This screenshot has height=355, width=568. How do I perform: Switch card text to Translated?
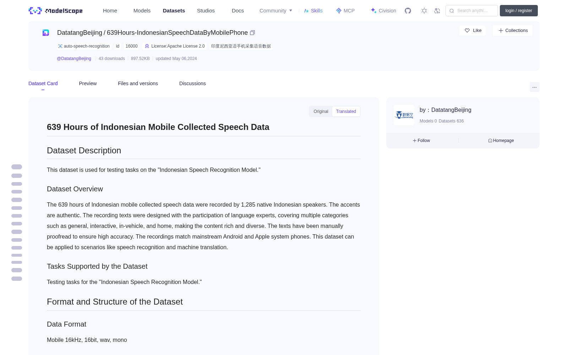[346, 111]
